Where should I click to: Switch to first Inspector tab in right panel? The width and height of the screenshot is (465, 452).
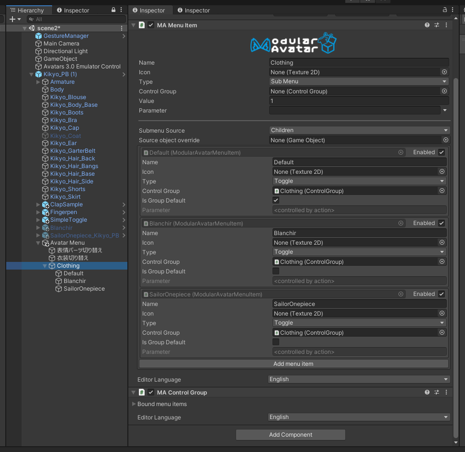[151, 11]
